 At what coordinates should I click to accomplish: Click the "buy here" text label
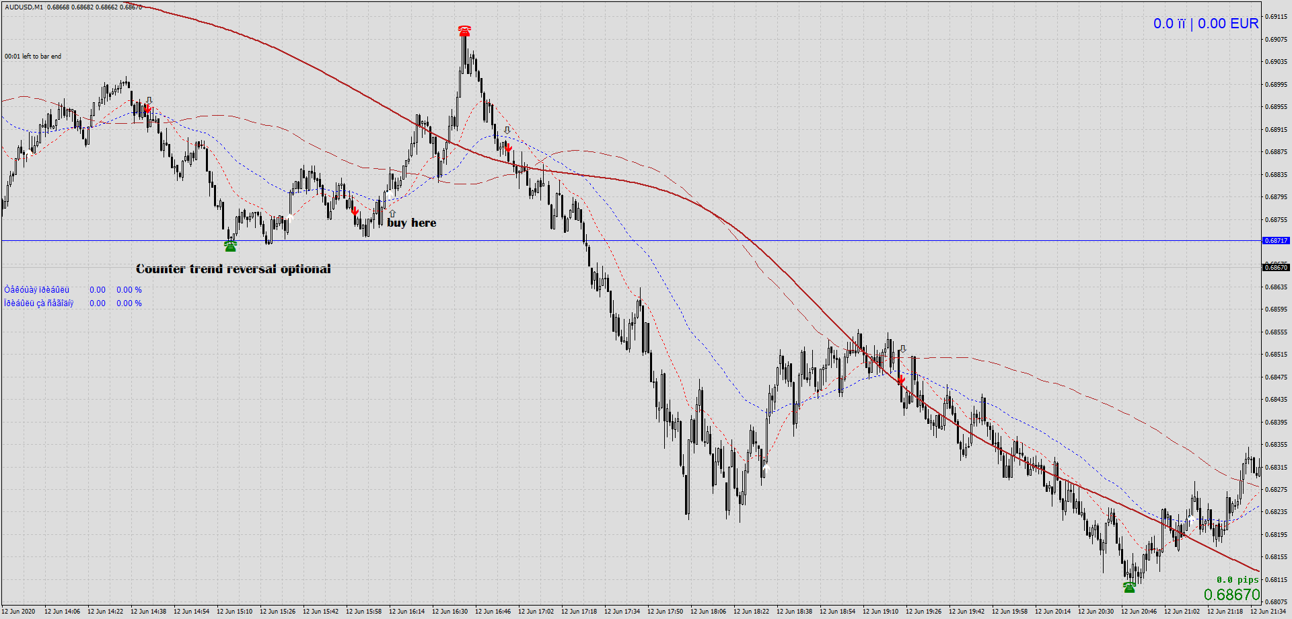click(x=412, y=223)
